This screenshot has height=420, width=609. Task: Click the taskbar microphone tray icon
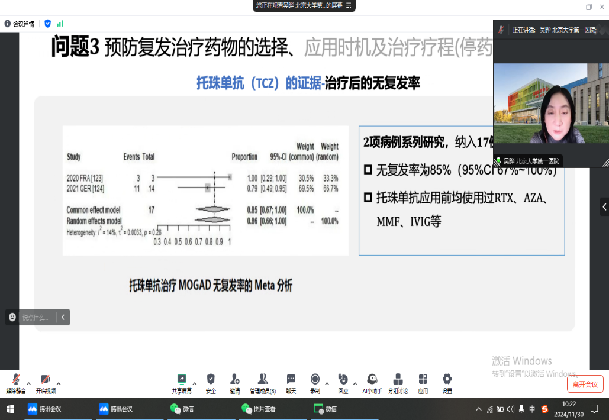click(521, 409)
